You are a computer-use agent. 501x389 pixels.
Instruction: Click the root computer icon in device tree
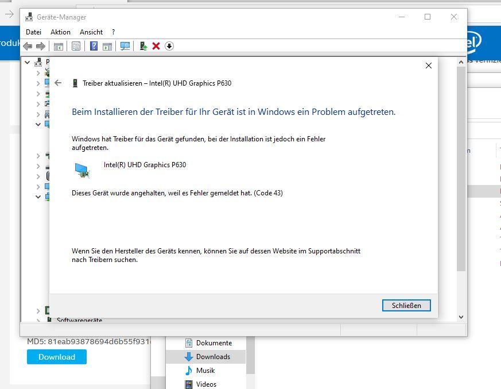point(38,62)
